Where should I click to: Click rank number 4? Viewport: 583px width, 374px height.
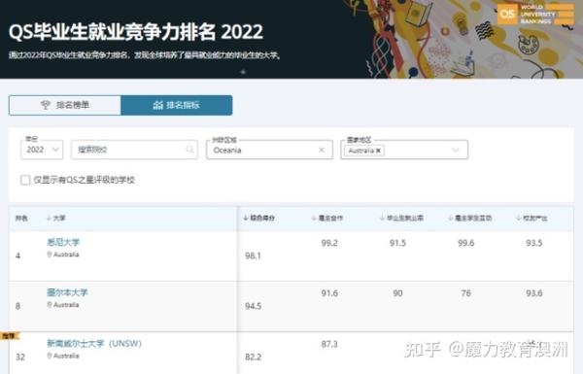pyautogui.click(x=17, y=255)
